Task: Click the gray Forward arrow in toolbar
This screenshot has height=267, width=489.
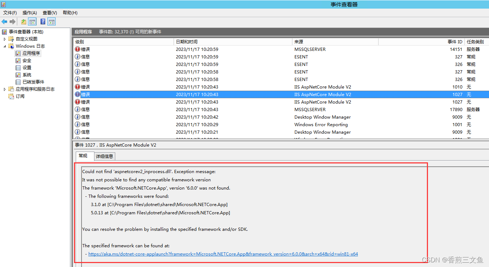Action: click(x=13, y=22)
